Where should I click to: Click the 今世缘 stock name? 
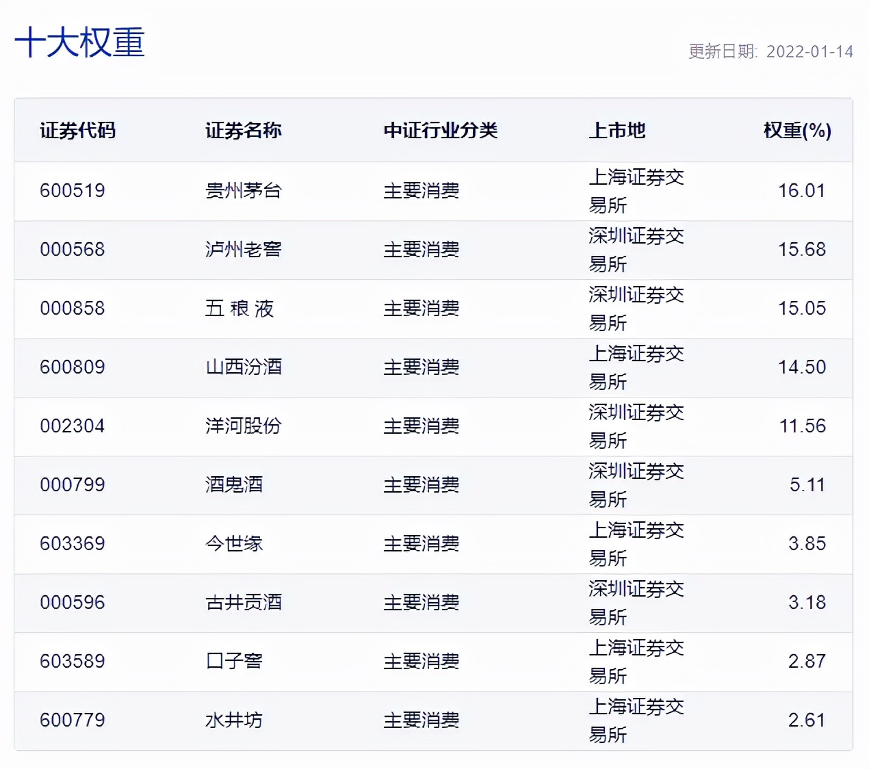[233, 544]
